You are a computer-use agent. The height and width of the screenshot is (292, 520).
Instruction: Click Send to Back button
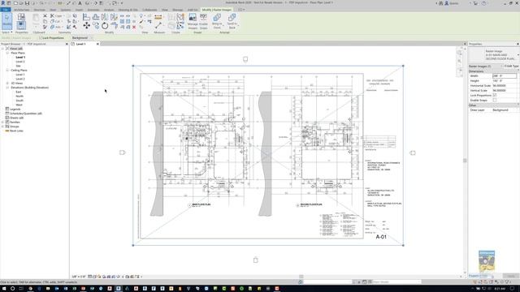tap(232, 21)
